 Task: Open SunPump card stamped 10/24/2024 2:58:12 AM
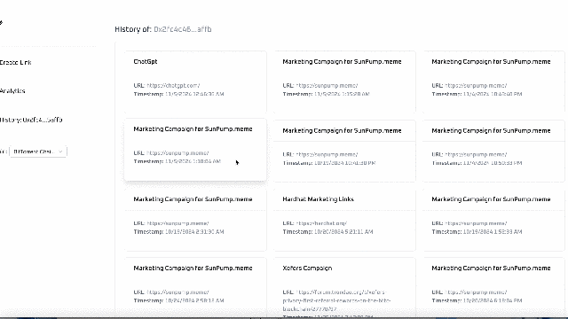tap(195, 287)
